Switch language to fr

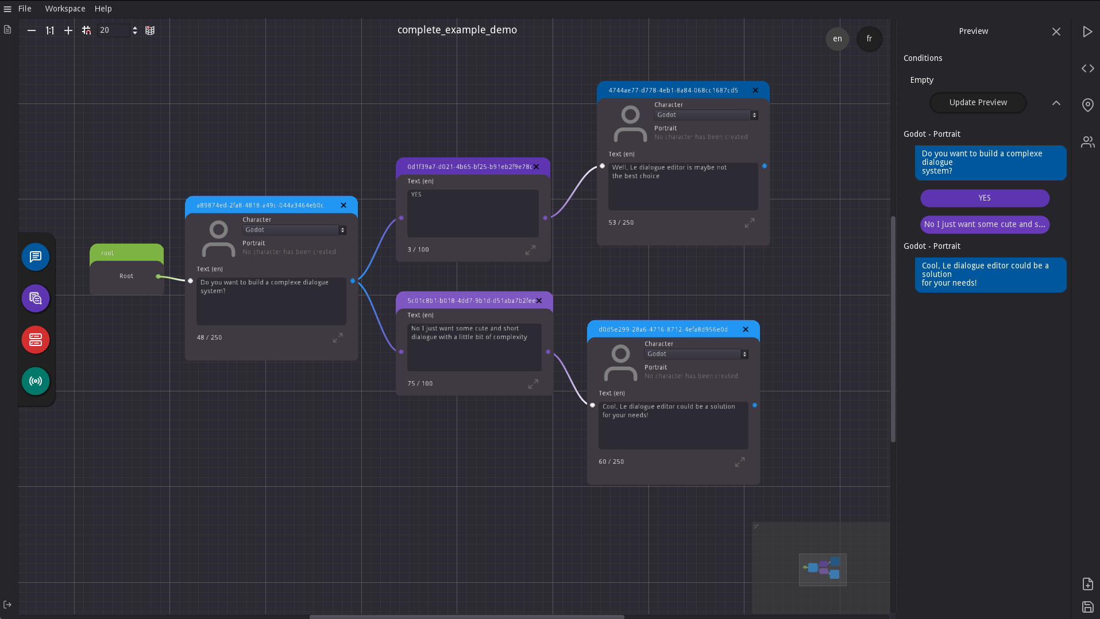(869, 39)
